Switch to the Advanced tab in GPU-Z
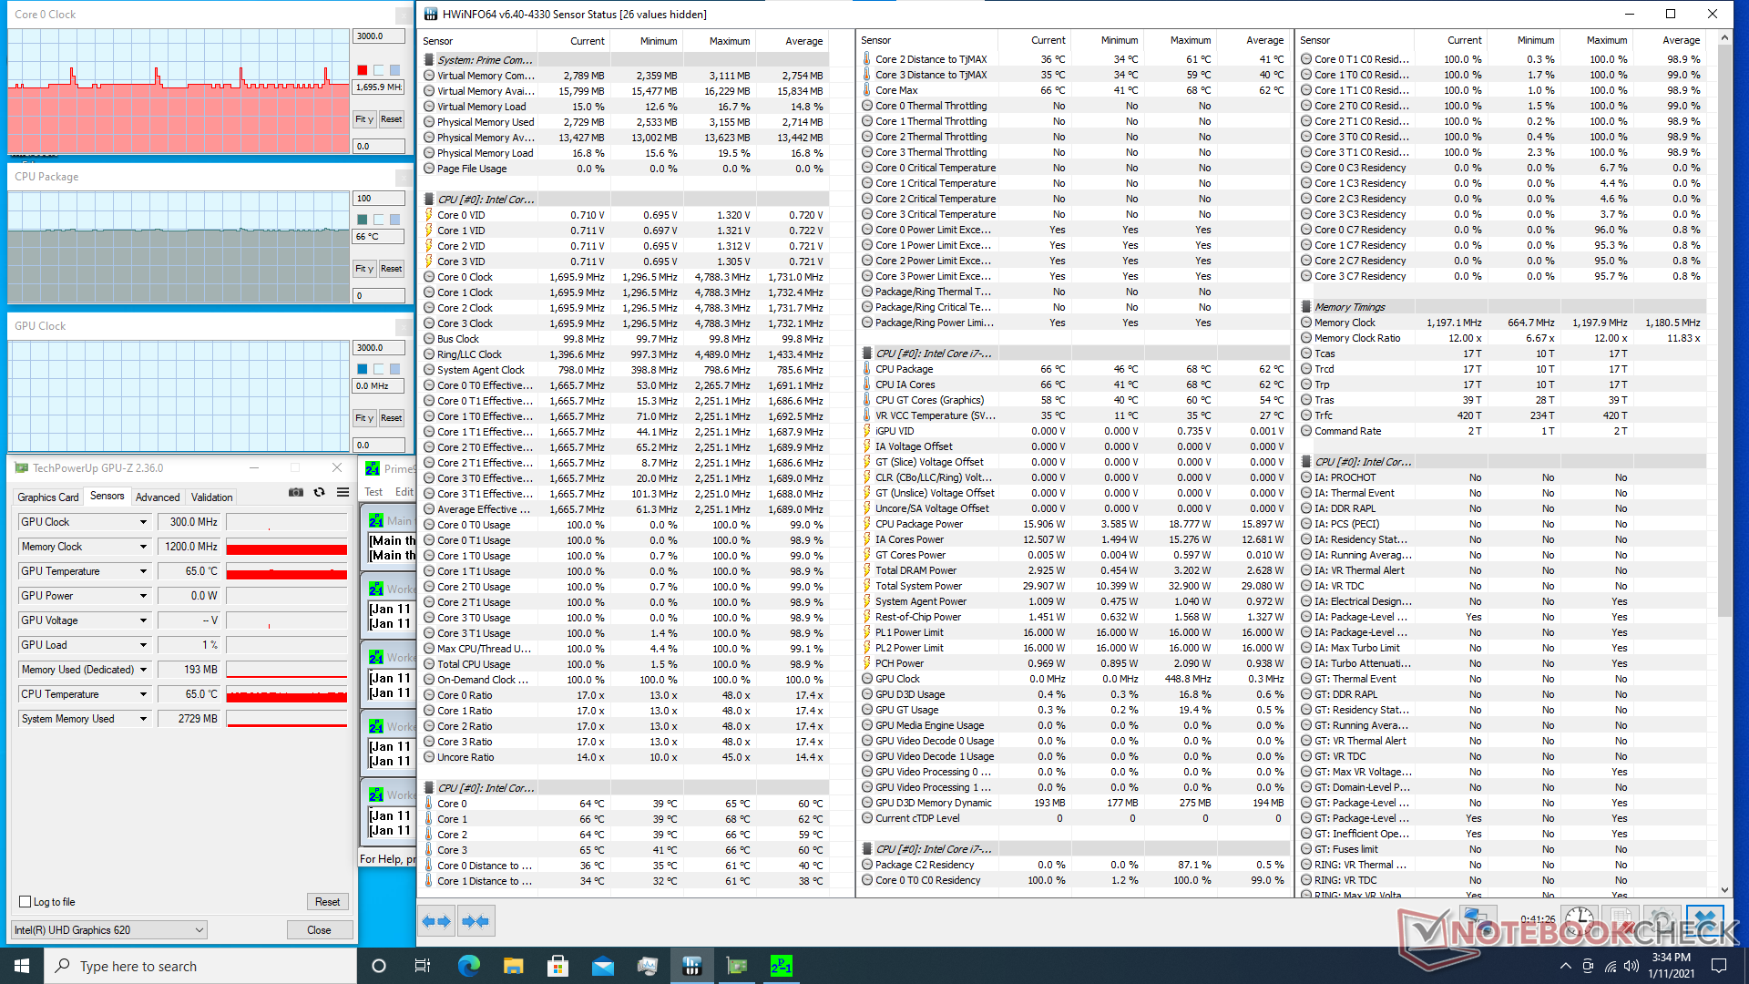1749x984 pixels. 158,497
